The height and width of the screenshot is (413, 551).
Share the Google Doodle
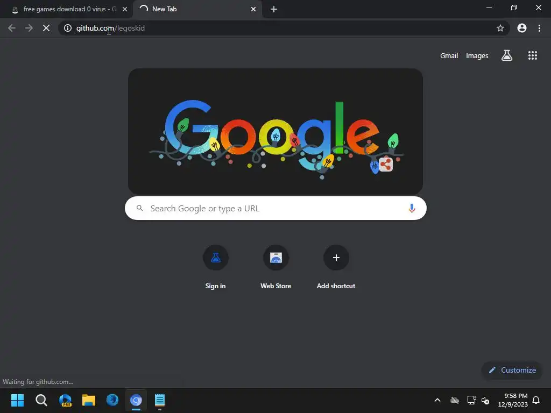(385, 165)
